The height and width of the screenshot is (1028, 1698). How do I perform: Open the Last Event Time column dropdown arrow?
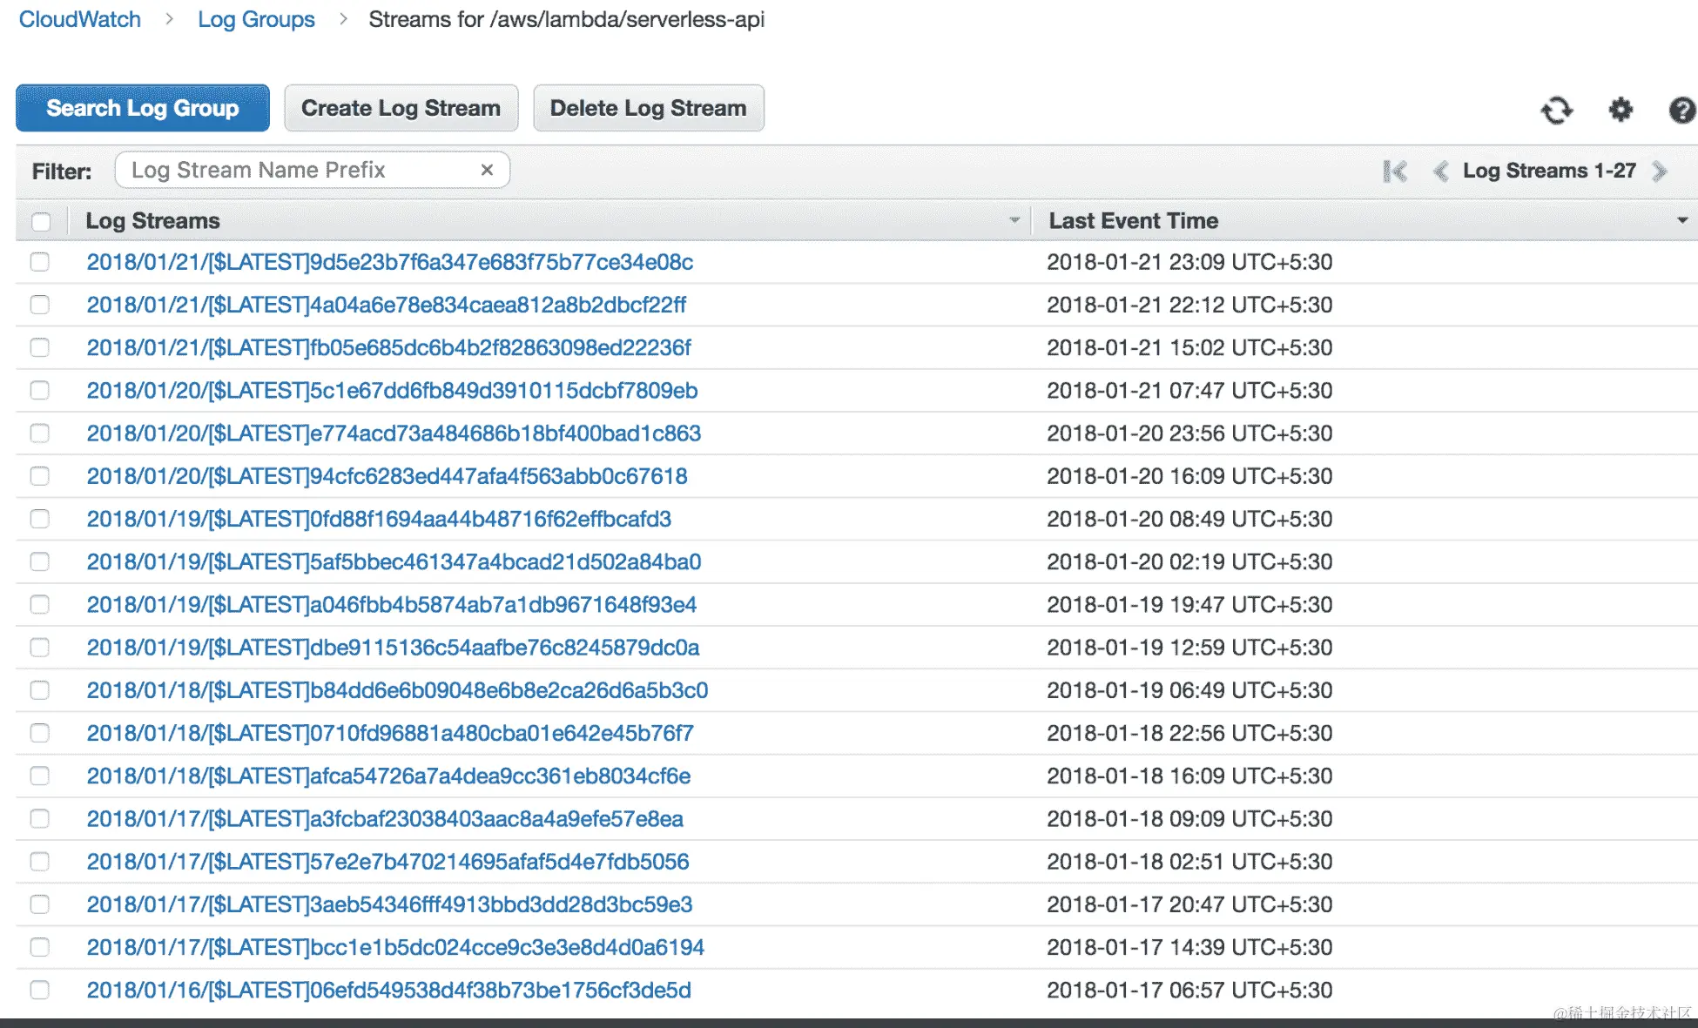pos(1682,221)
